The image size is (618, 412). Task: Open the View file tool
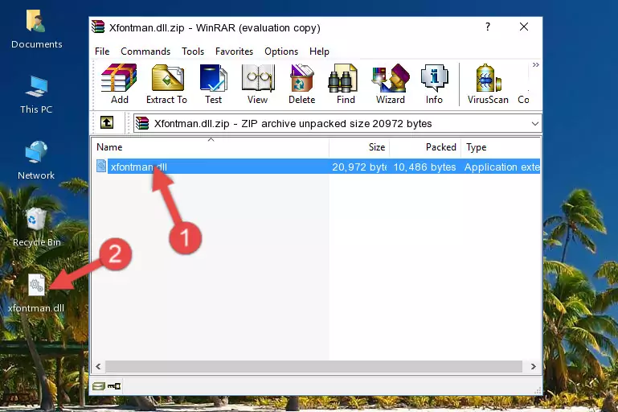coord(258,84)
